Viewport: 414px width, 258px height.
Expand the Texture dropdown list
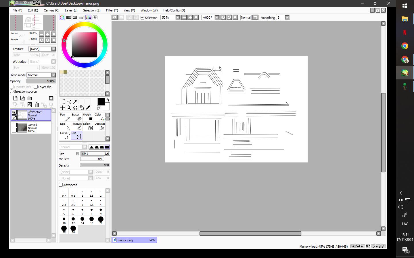click(53, 49)
